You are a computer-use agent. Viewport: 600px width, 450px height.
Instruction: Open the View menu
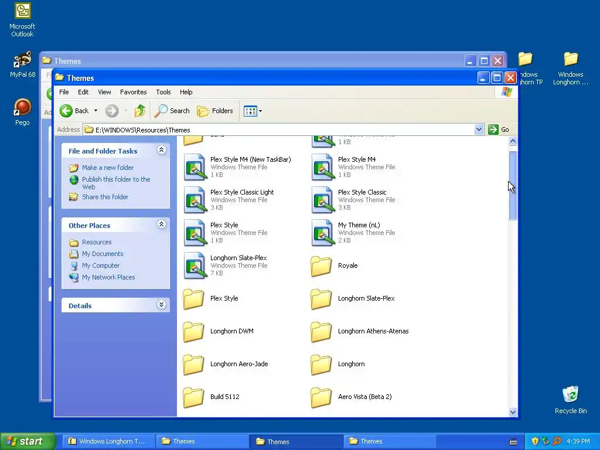point(104,92)
